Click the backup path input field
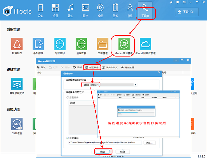This screenshot has width=207, height=160. (x=105, y=143)
